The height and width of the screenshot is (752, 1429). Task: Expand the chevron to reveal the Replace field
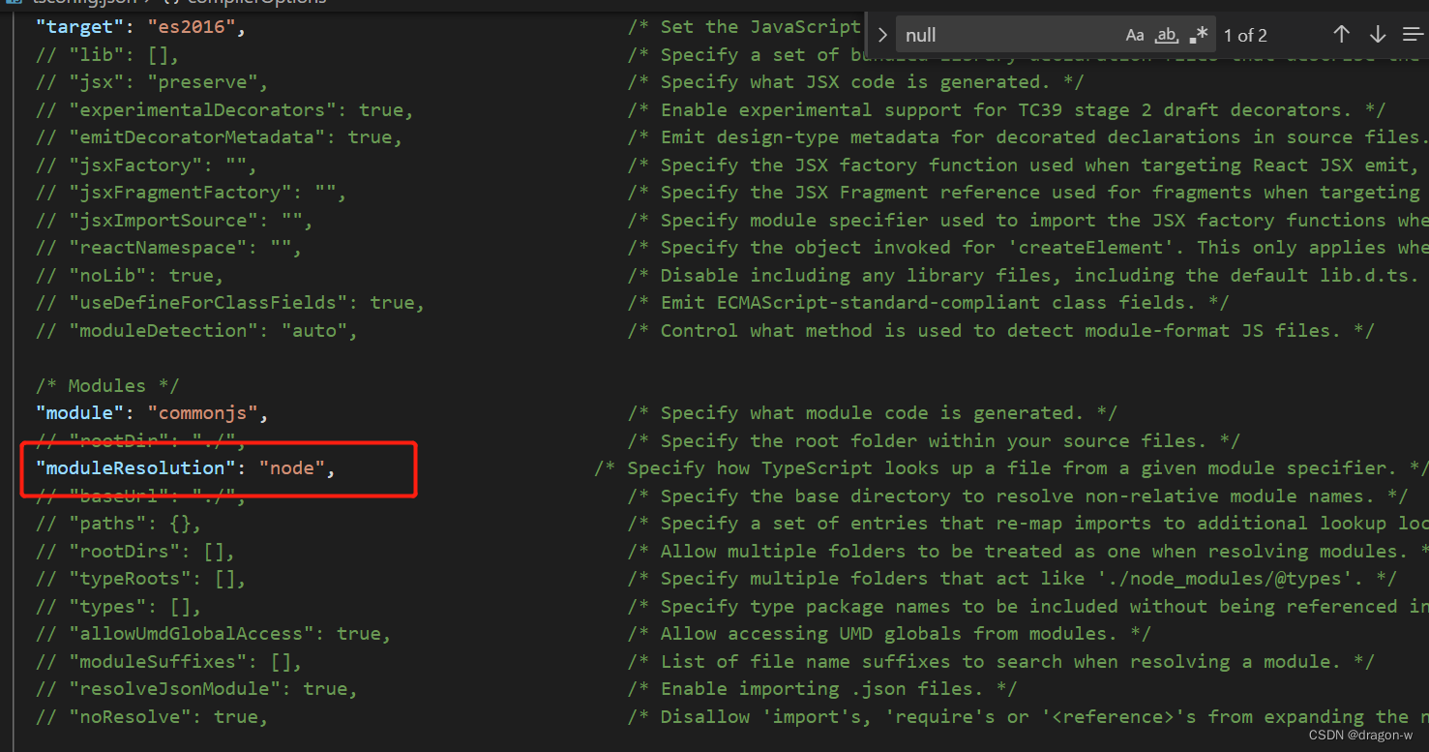[881, 34]
